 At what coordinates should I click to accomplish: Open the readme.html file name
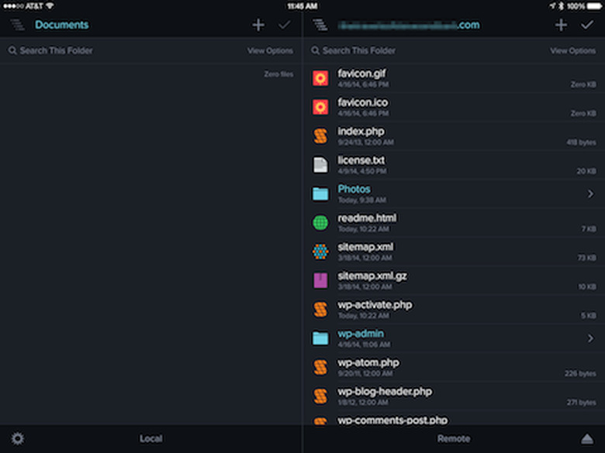pyautogui.click(x=367, y=218)
